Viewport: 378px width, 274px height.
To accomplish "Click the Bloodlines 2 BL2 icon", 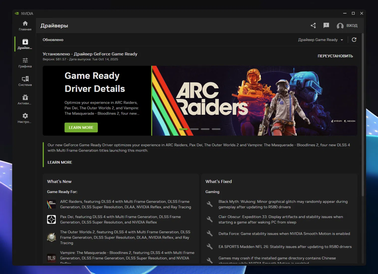I will click(51, 258).
